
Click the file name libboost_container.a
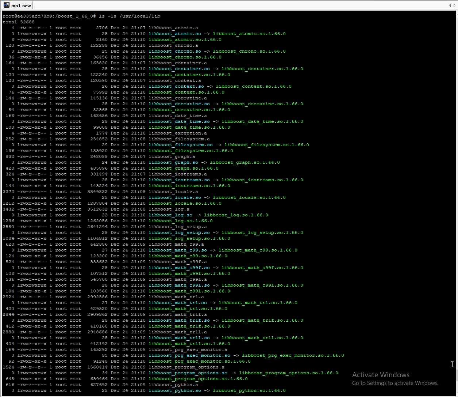[x=178, y=63]
